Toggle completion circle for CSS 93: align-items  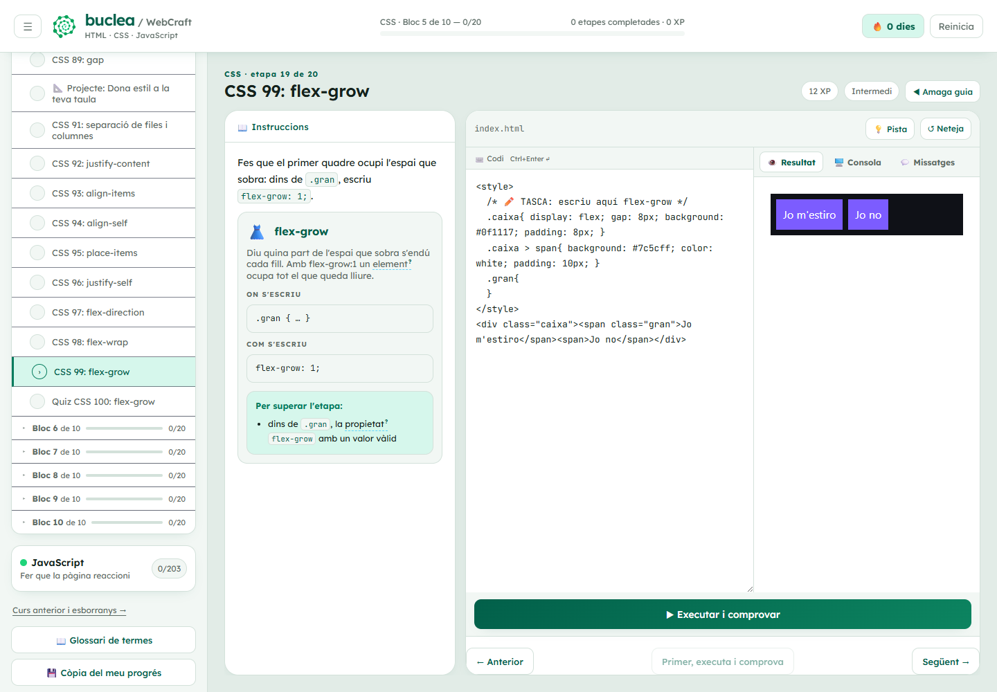pos(37,193)
